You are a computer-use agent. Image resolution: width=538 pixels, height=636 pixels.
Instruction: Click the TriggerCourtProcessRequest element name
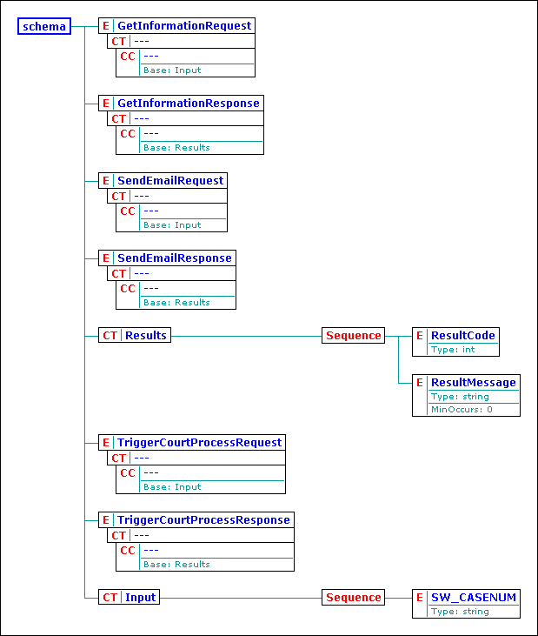click(x=199, y=442)
